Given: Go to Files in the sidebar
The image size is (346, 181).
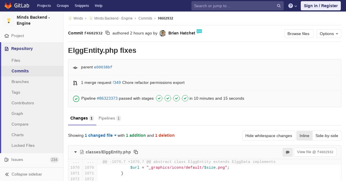Looking at the screenshot, I should [x=16, y=60].
